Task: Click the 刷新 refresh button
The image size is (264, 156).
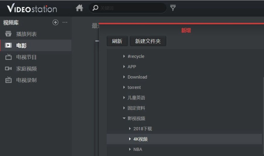Action: pos(117,41)
